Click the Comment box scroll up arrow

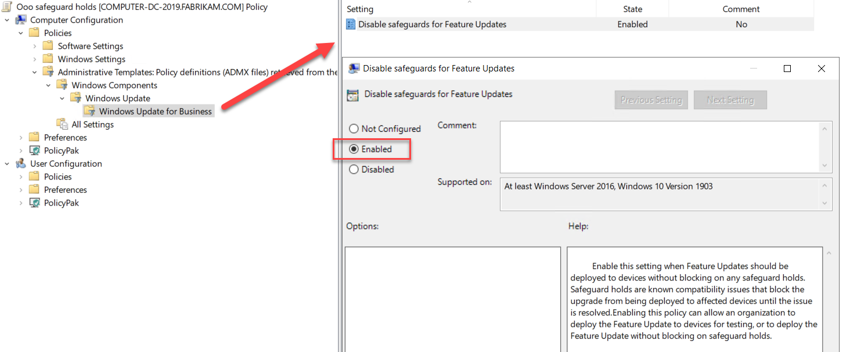pyautogui.click(x=826, y=128)
